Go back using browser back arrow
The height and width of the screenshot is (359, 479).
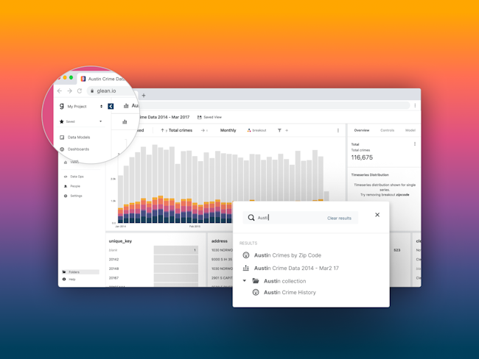tap(60, 91)
